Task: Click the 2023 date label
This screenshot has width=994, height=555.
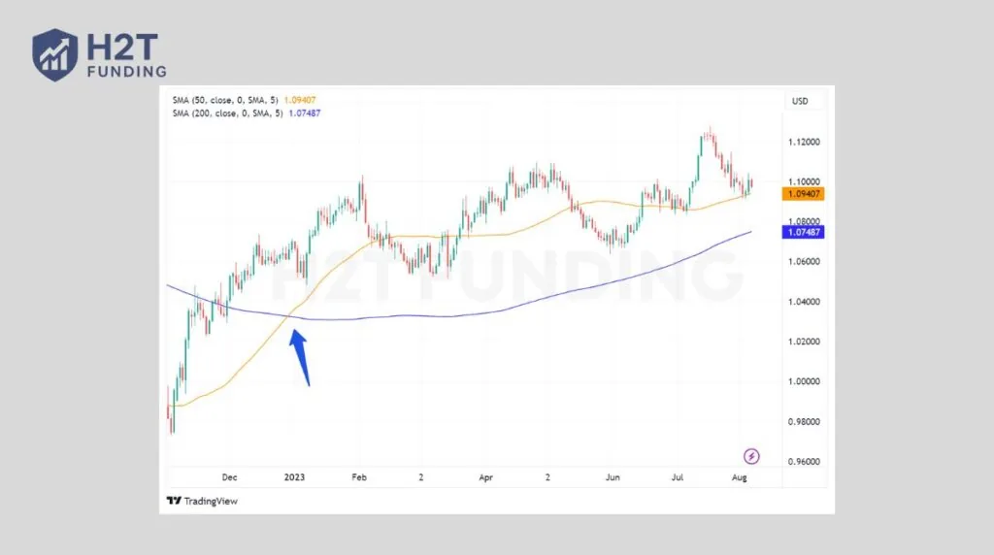Action: pos(294,477)
